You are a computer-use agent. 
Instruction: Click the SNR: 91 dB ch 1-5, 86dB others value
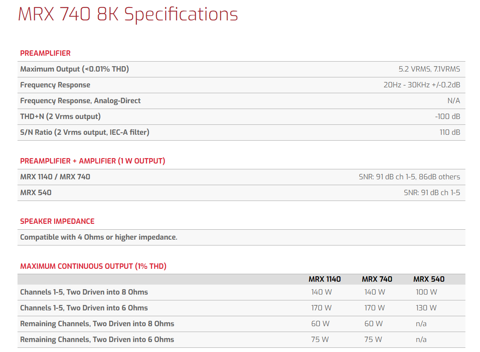click(x=409, y=177)
